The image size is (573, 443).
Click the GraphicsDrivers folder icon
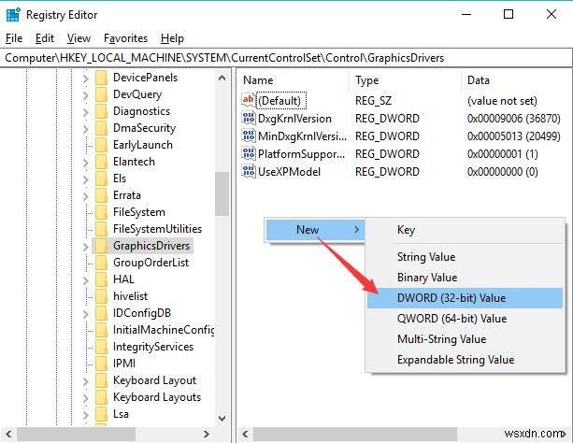click(101, 246)
